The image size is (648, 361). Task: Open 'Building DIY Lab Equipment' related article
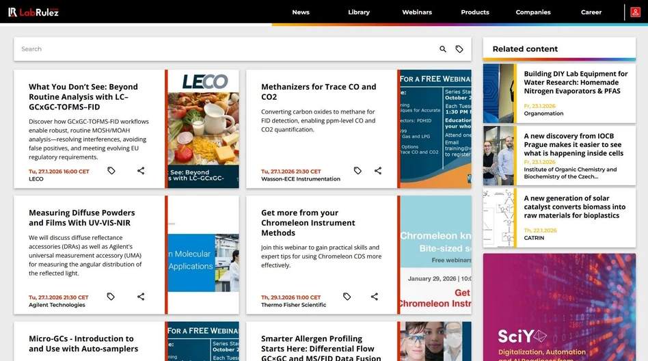coord(576,82)
